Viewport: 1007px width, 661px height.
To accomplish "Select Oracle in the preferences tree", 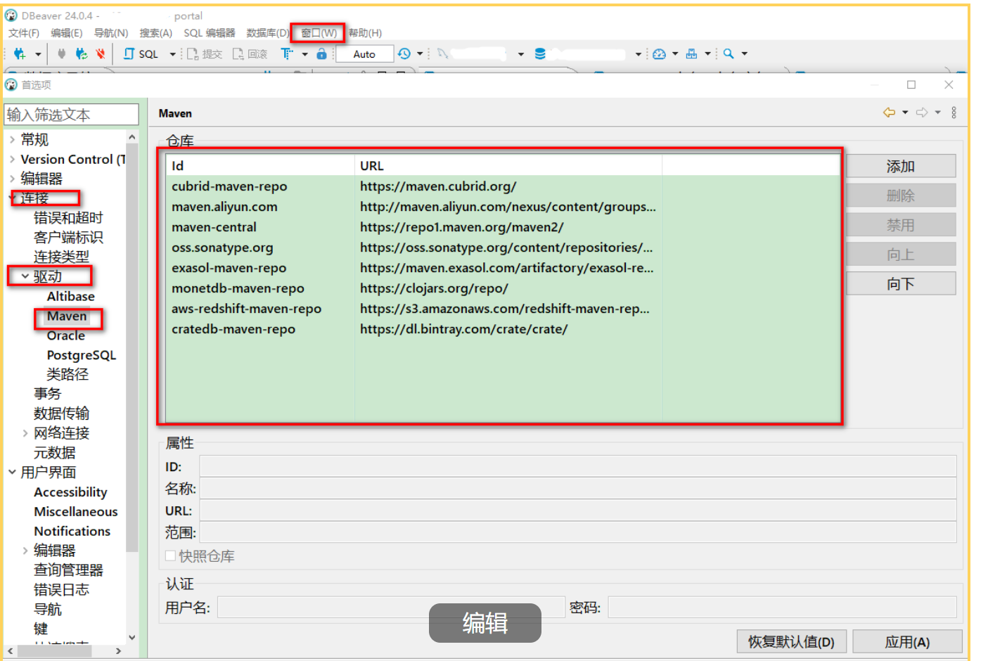I will pos(65,335).
